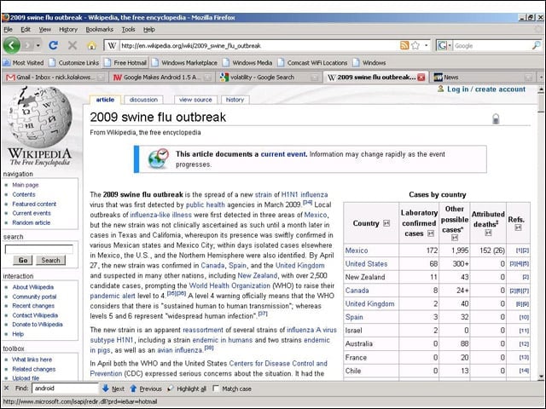The height and width of the screenshot is (409, 546).
Task: Click the page protection padlock icon
Action: [496, 119]
